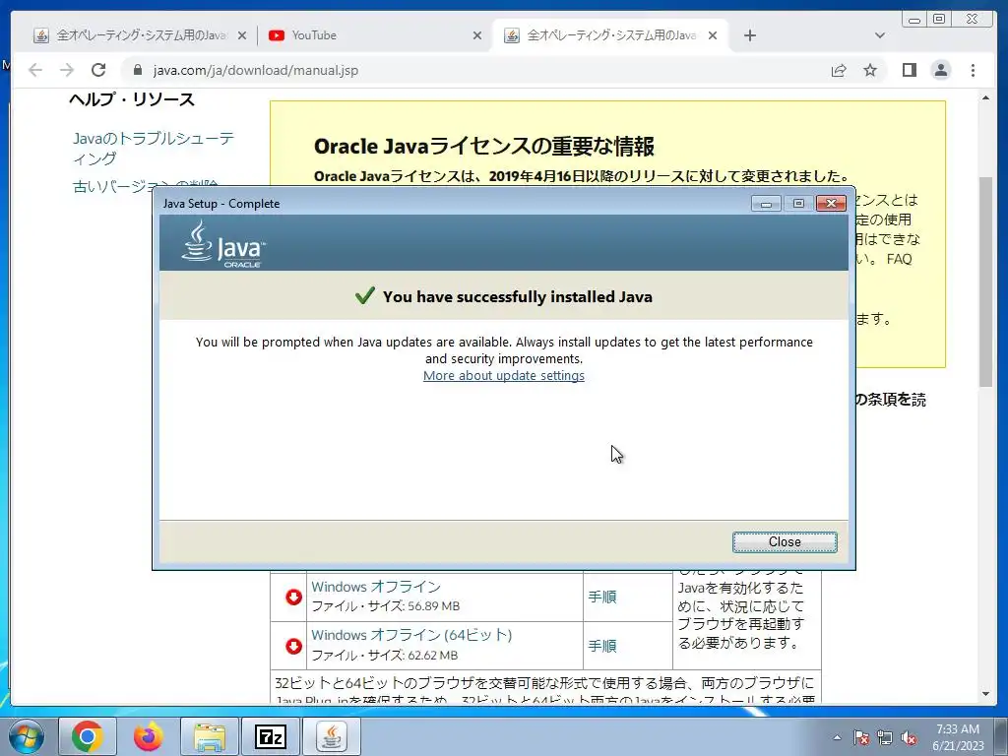The width and height of the screenshot is (1008, 756).
Task: Click the page scrollbar down arrow
Action: click(x=985, y=694)
